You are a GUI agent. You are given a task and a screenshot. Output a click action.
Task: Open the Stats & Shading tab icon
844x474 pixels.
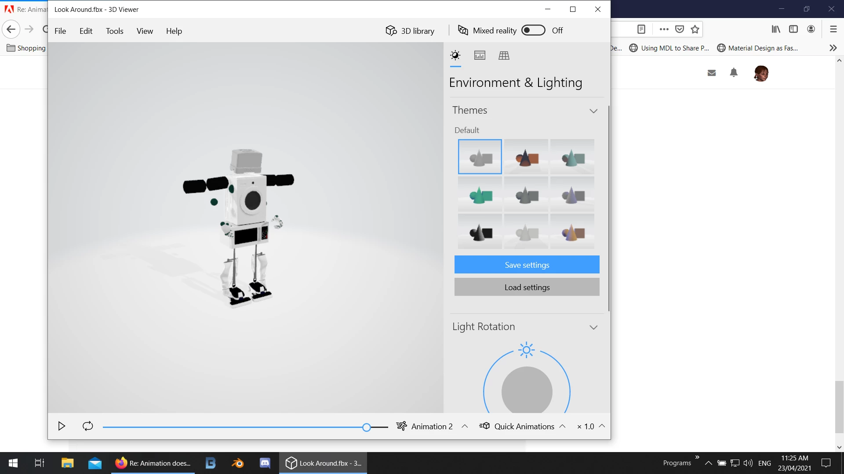480,55
